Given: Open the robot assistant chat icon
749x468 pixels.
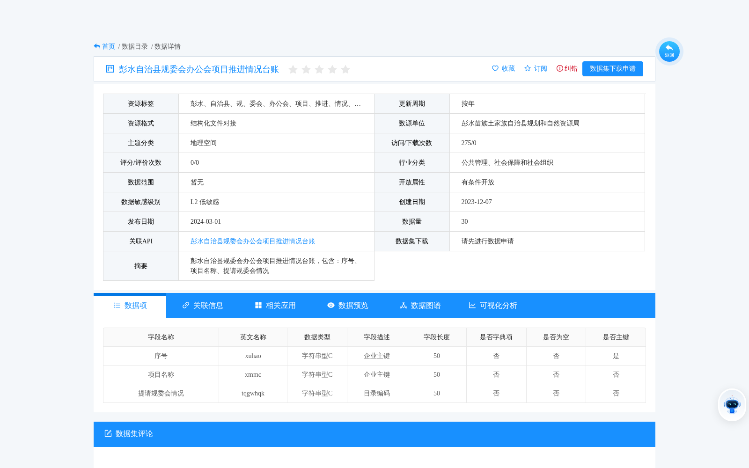Looking at the screenshot, I should [x=732, y=405].
